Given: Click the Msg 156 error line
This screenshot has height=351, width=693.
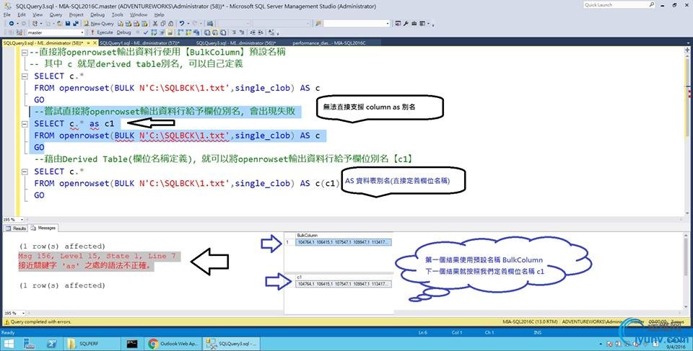Looking at the screenshot, I should pos(97,256).
